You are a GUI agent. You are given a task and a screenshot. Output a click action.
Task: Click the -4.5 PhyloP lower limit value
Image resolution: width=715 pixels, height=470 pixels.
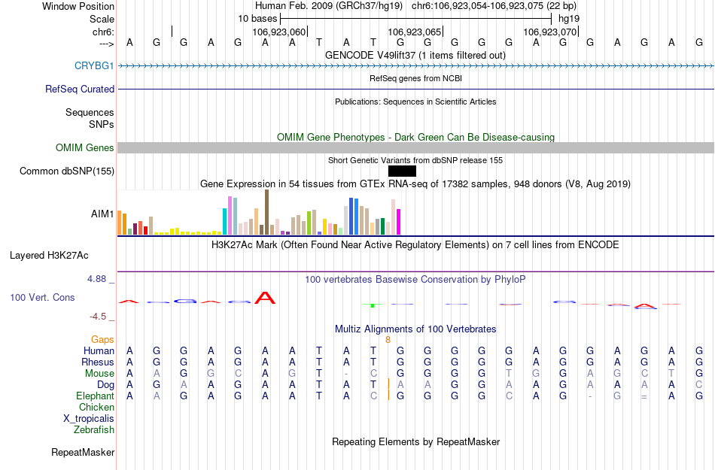click(98, 317)
